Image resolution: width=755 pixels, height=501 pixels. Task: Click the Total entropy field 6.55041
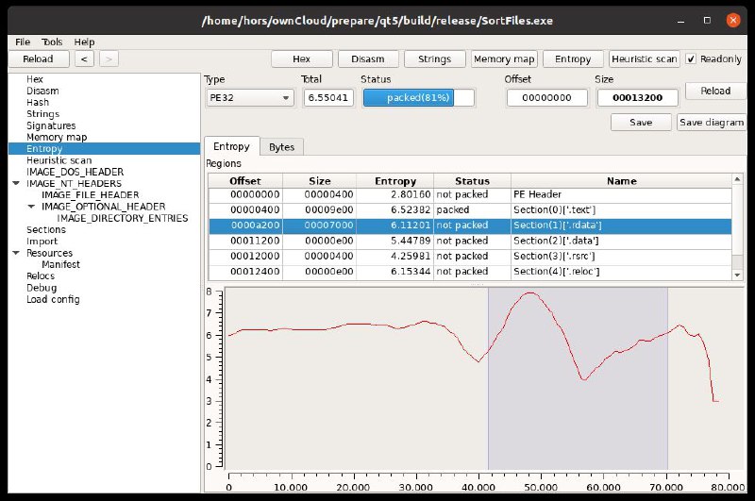click(x=328, y=98)
